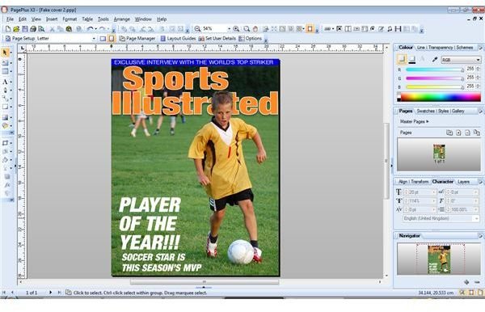
Task: Select the 'Sports Illustrated' title on cover
Action: 195,91
